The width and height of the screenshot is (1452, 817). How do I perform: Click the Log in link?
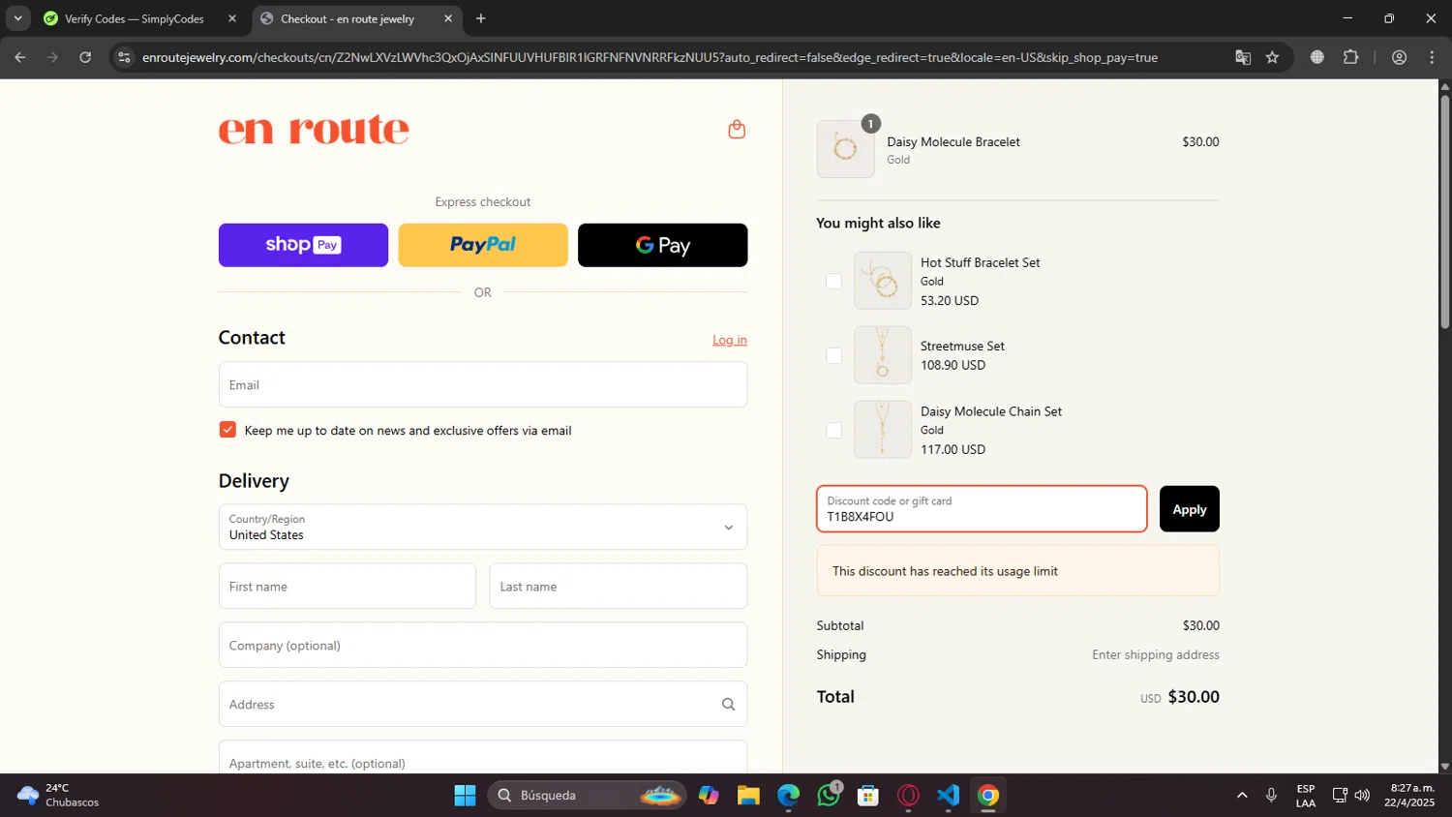click(x=730, y=340)
